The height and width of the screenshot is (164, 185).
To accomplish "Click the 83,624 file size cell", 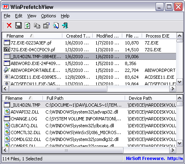I will coord(132,77).
